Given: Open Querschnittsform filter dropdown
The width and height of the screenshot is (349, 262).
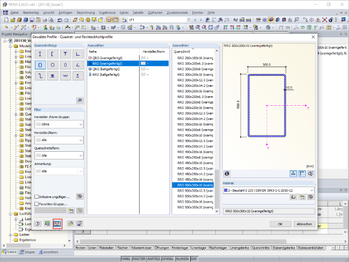Looking at the screenshot, I should coord(59,155).
